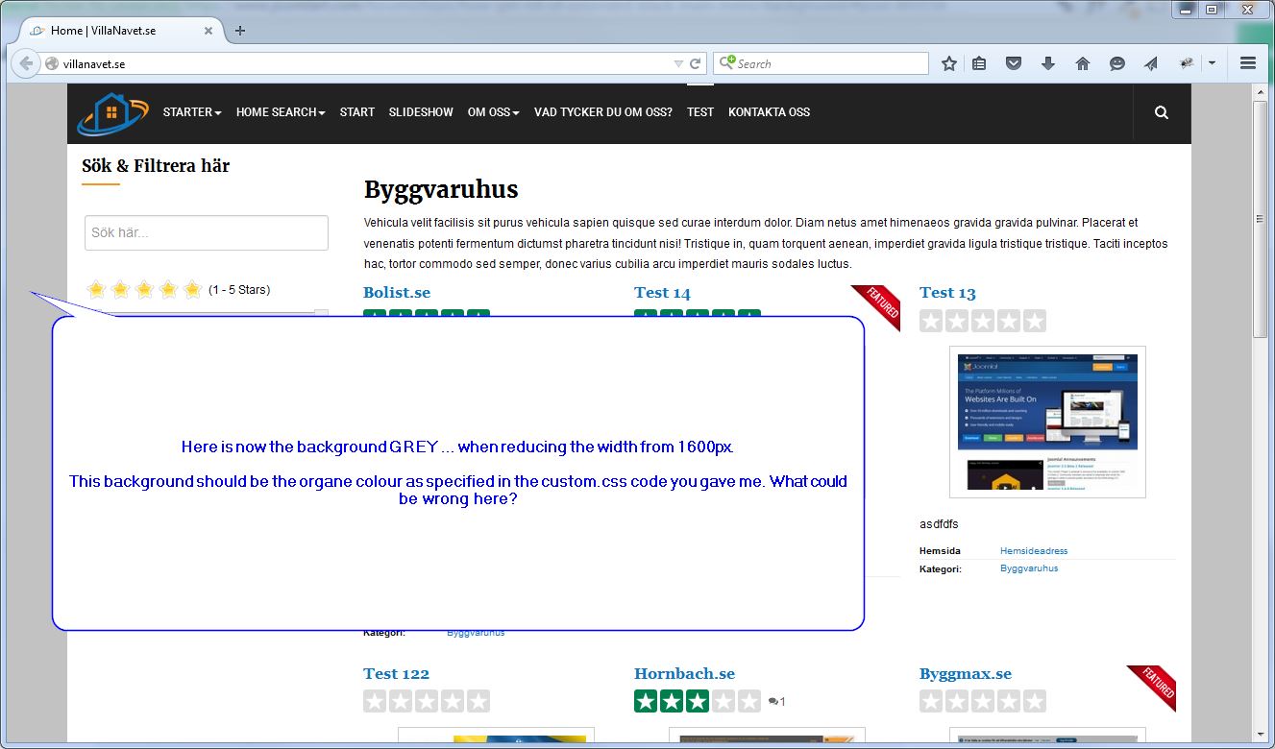The height and width of the screenshot is (749, 1275).
Task: Reload the page with the refresh icon
Action: point(696,64)
